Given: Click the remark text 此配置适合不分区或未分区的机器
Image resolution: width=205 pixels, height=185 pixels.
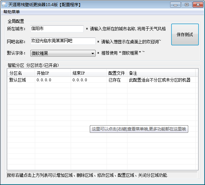Looking at the screenshot, I should (160, 80).
